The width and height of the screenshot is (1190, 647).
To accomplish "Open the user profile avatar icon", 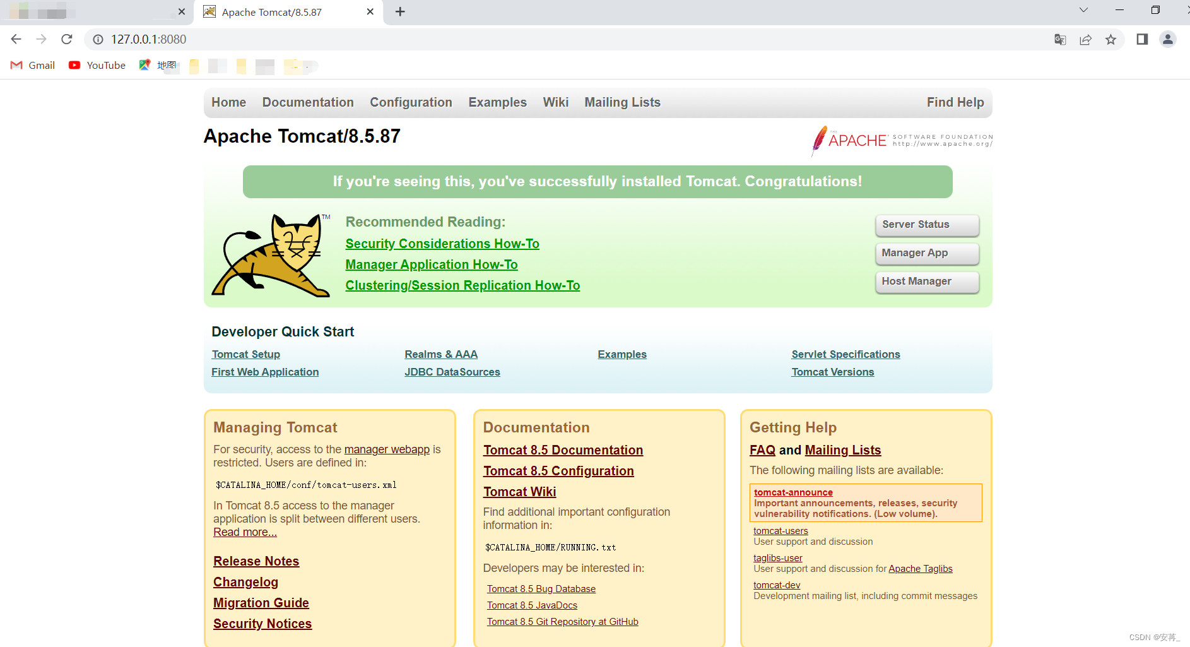I will click(1168, 39).
